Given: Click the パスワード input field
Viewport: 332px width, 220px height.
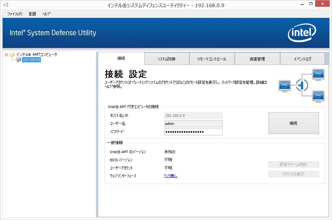Looking at the screenshot, I should pyautogui.click(x=193, y=132).
